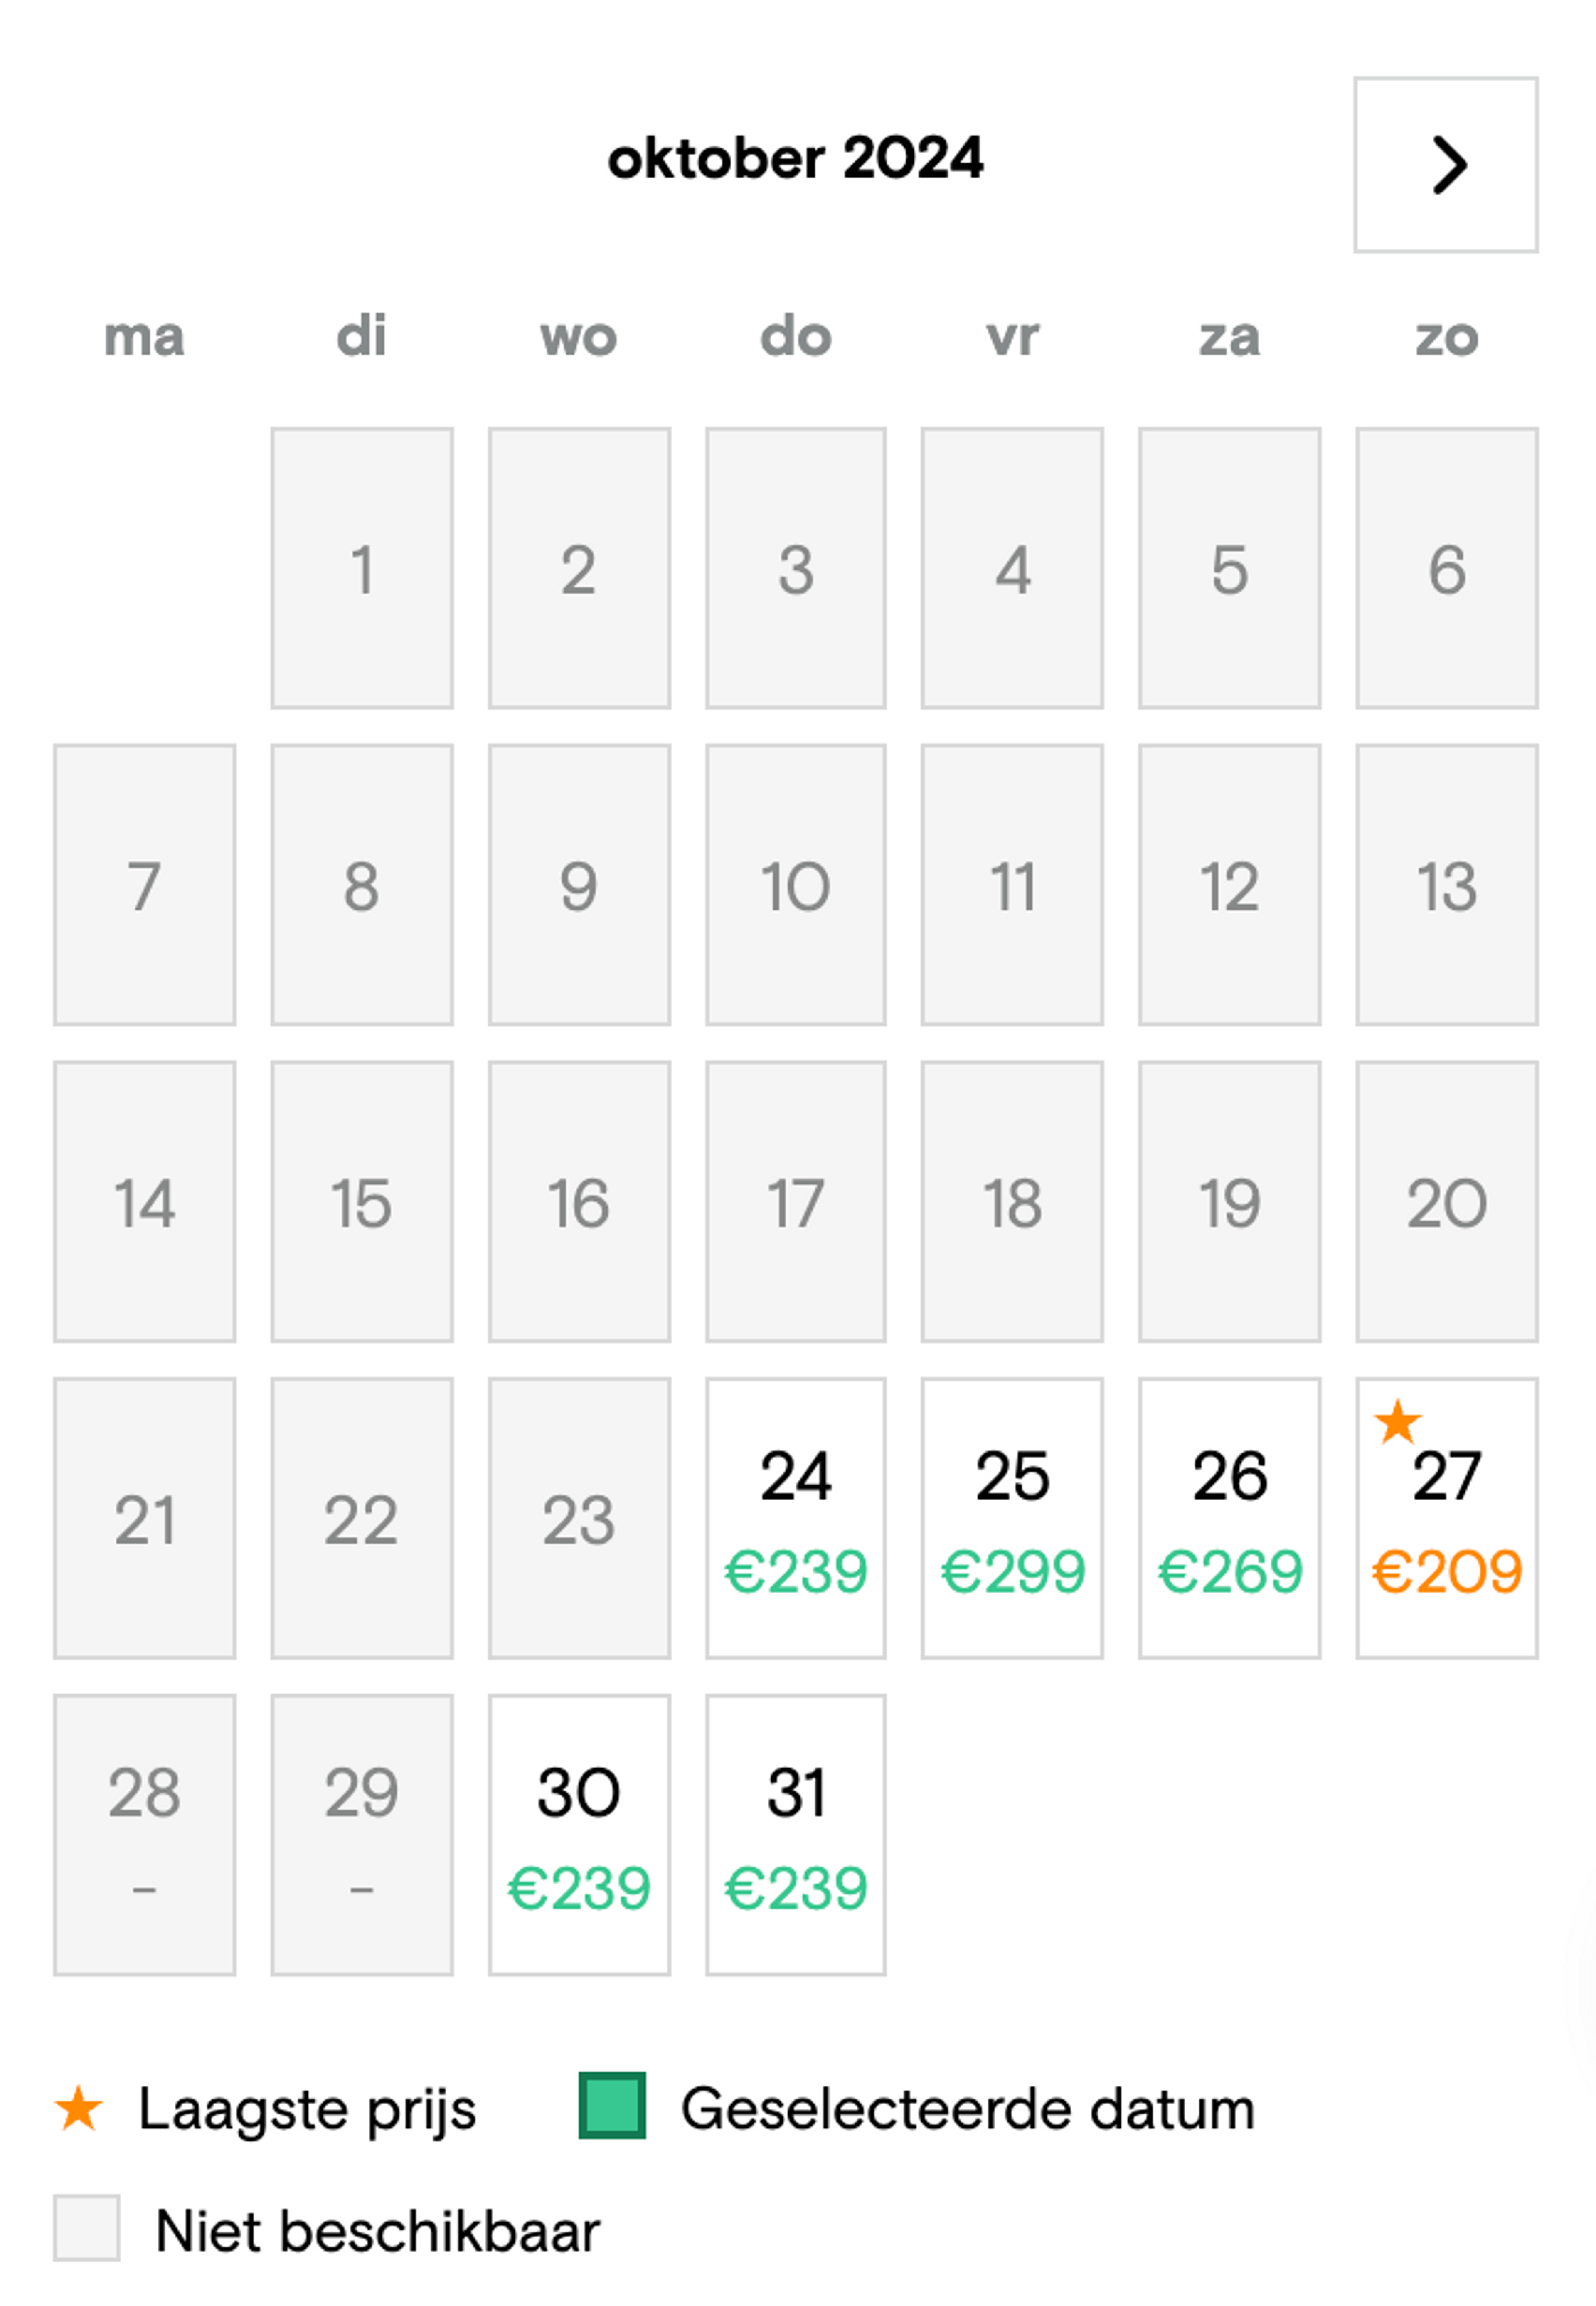Click the disabled date October 23
The height and width of the screenshot is (2306, 1596).
tap(579, 1518)
